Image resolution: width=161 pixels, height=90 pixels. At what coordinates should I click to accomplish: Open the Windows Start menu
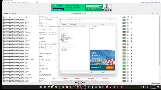click(x=41, y=87)
